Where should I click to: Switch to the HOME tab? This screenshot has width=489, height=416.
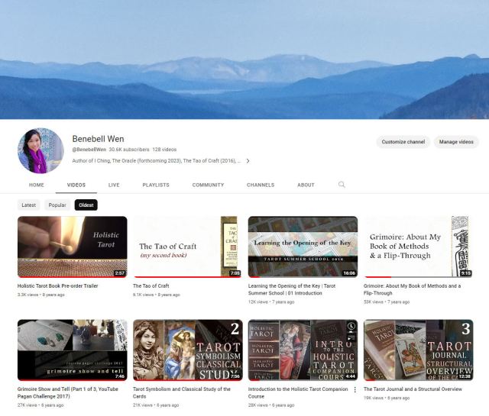coord(37,185)
